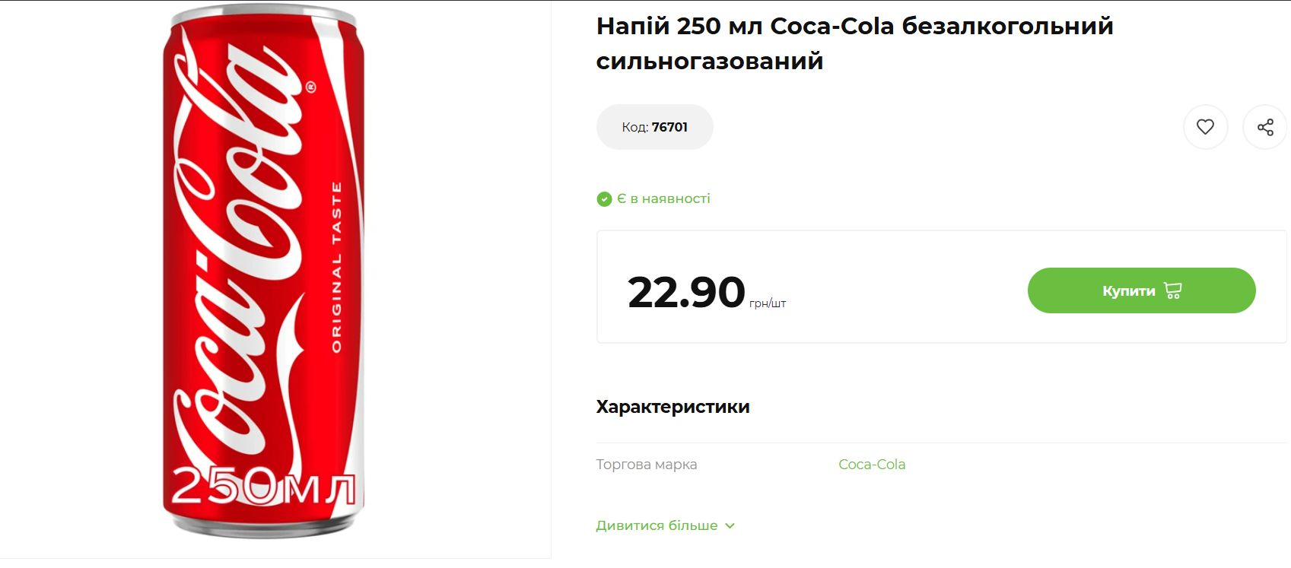Image resolution: width=1291 pixels, height=568 pixels.
Task: Click the ORIGINAL TASTE text on the can
Action: (x=336, y=267)
